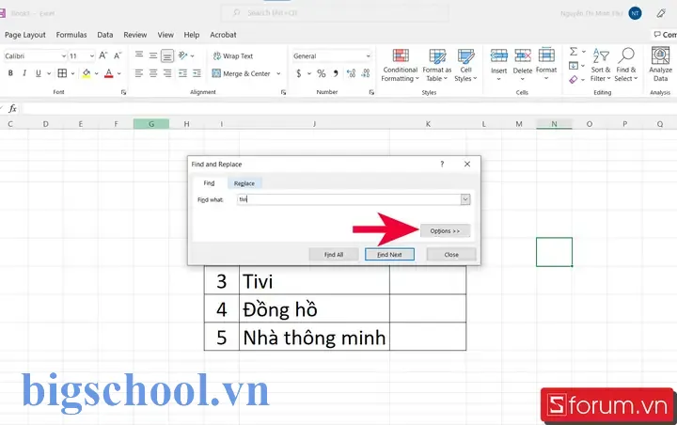Viewport: 677px width, 425px height.
Task: Align text right
Action: (x=167, y=73)
